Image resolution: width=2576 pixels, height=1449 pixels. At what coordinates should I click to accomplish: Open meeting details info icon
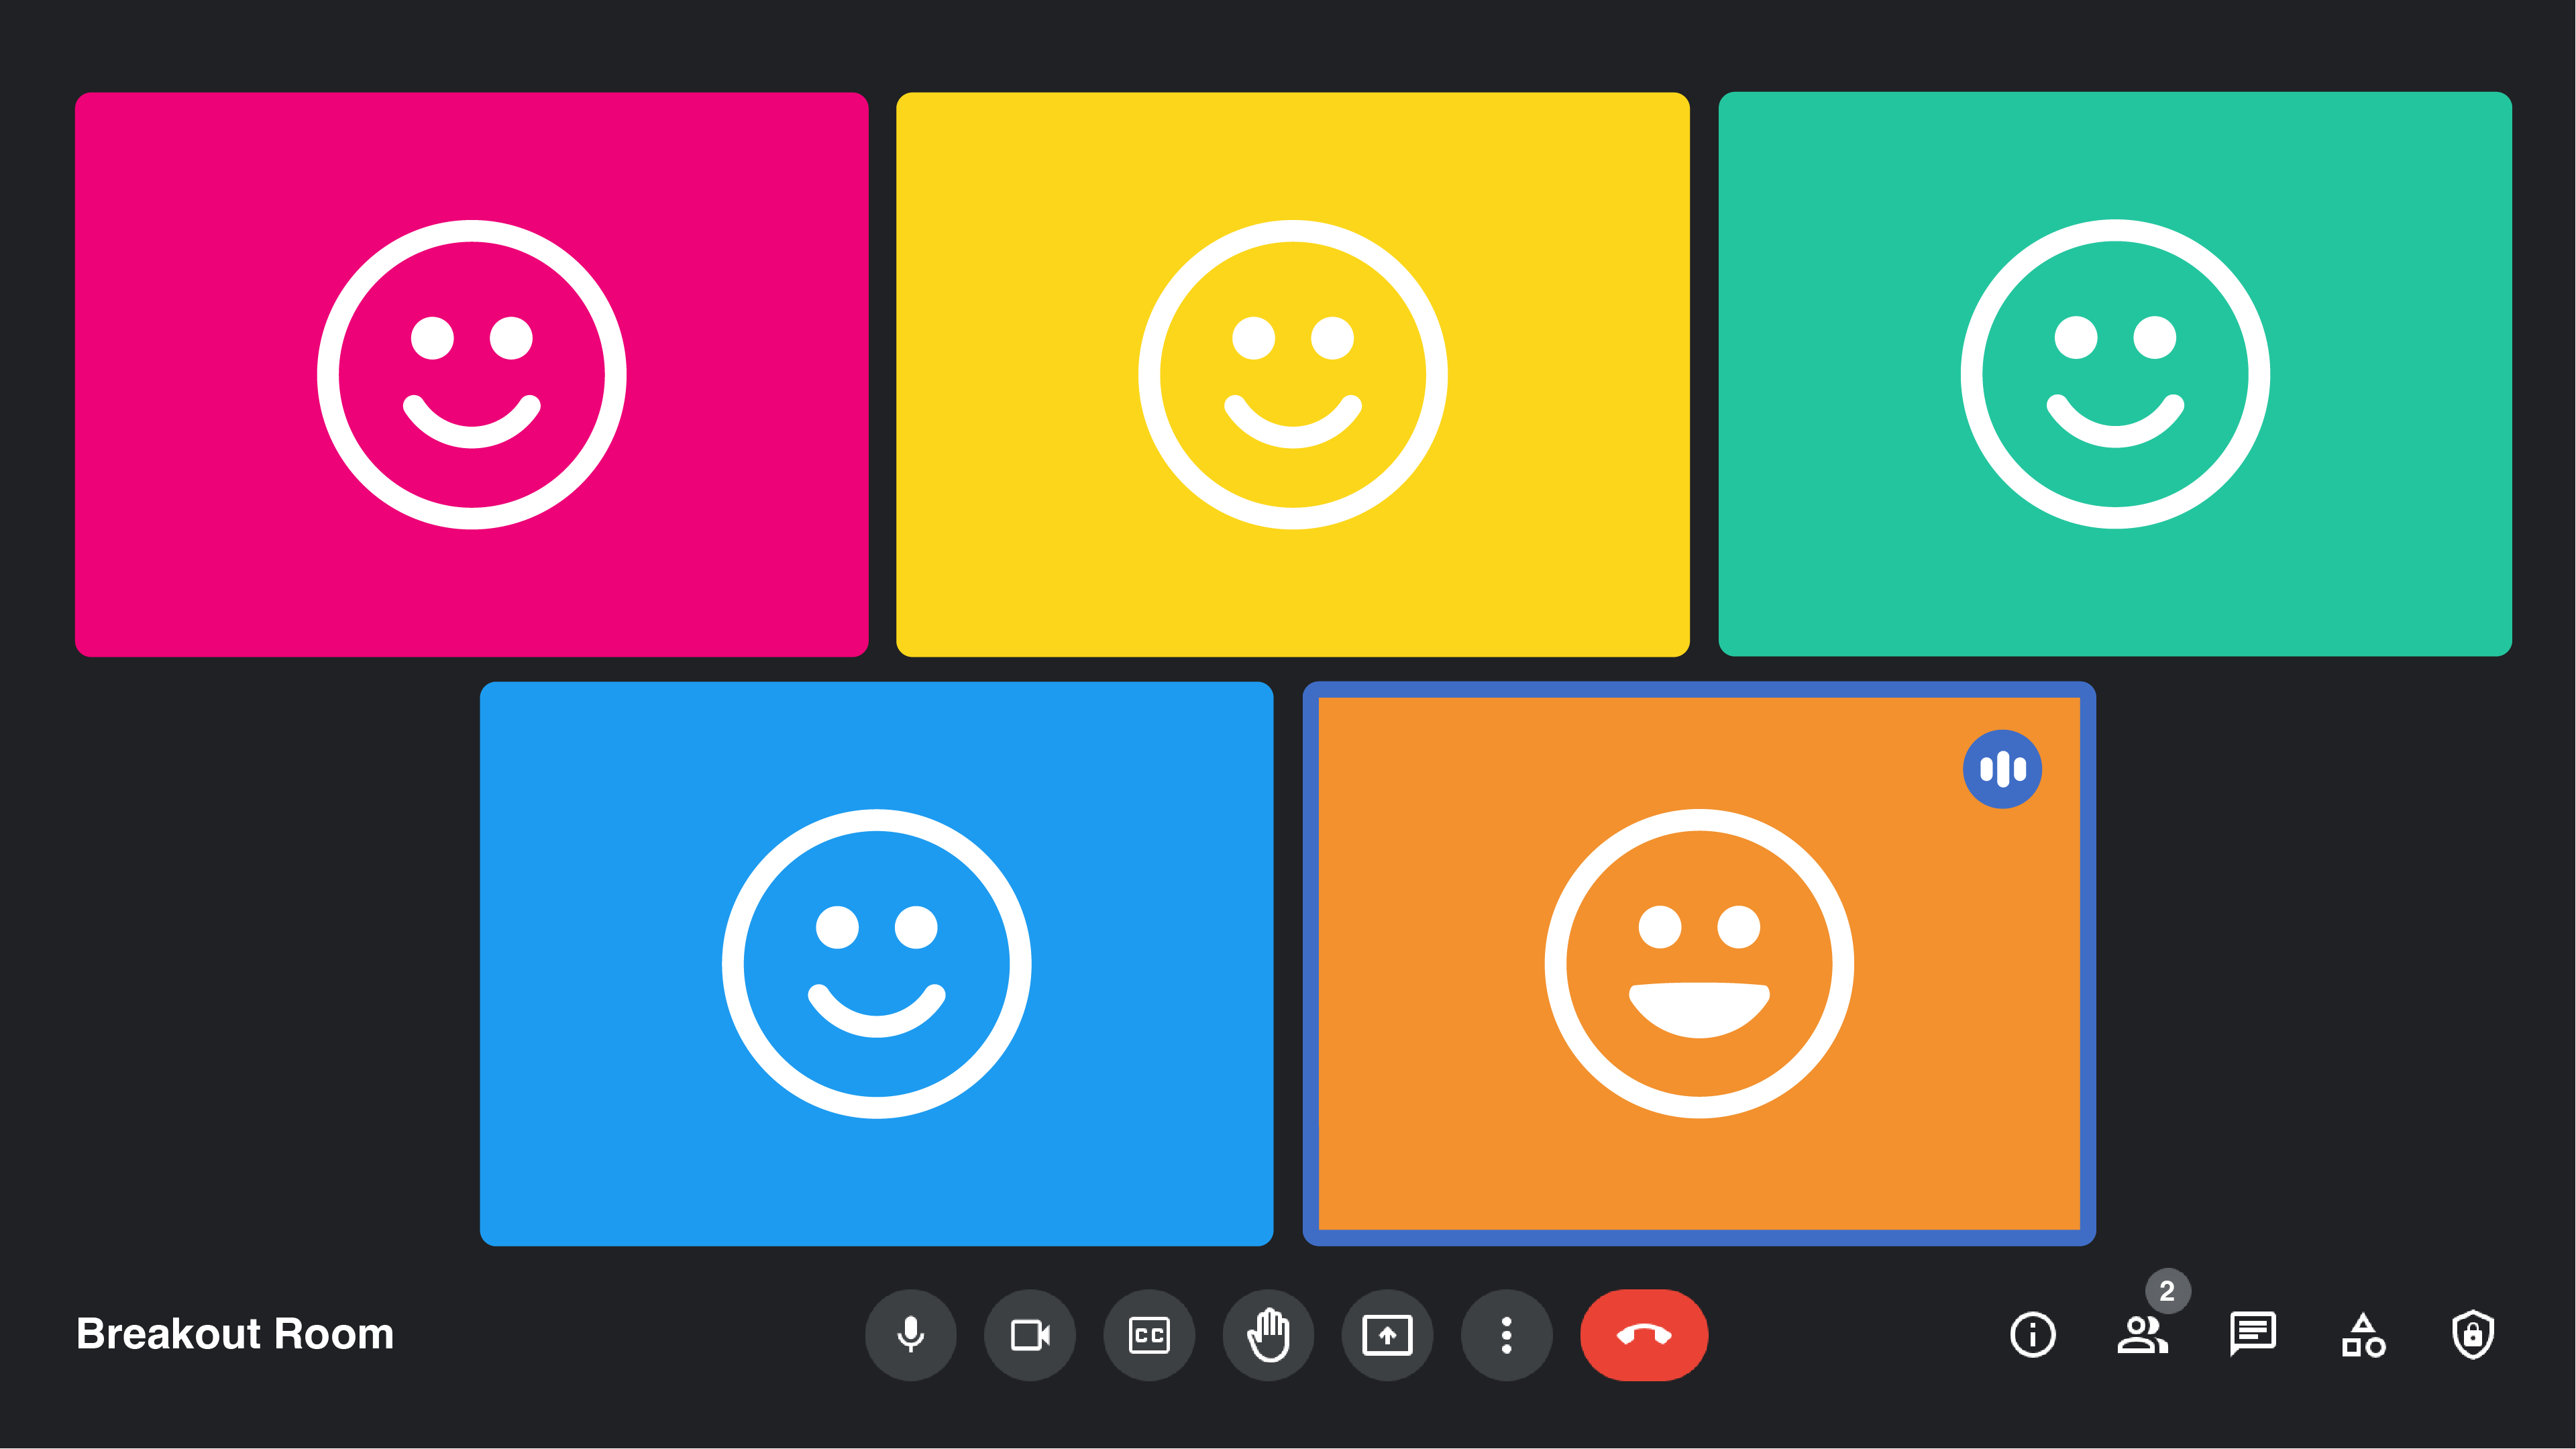pyautogui.click(x=2032, y=1335)
